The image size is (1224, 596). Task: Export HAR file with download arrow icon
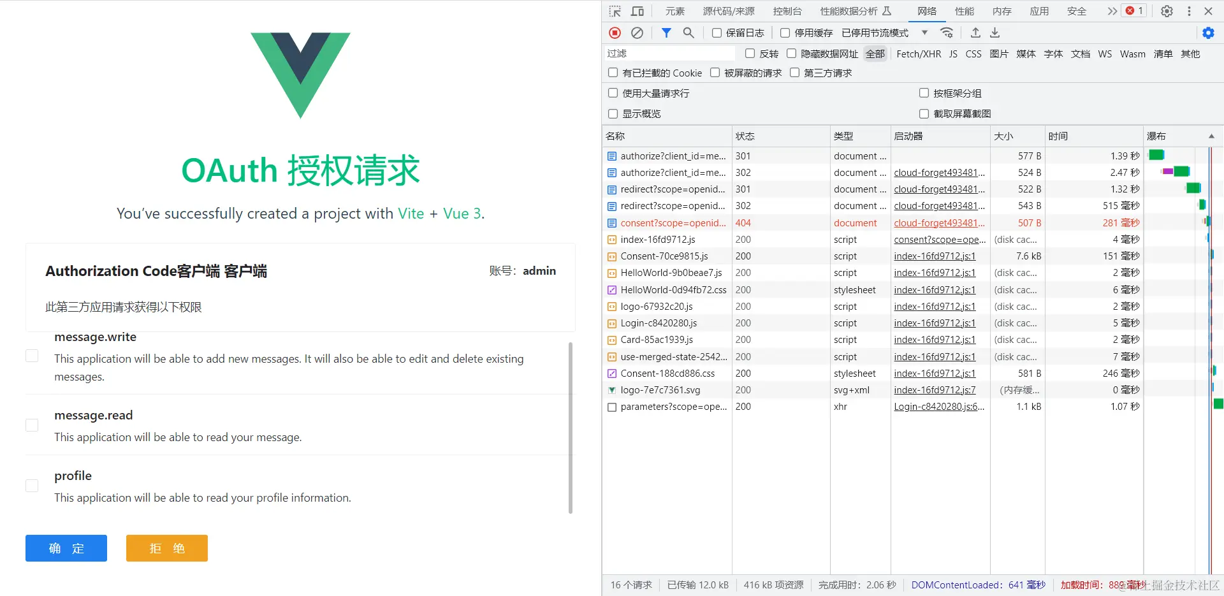[994, 33]
